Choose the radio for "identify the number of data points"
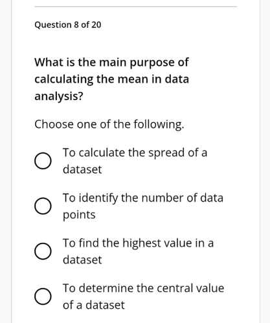This screenshot has height=323, width=270. 43,206
